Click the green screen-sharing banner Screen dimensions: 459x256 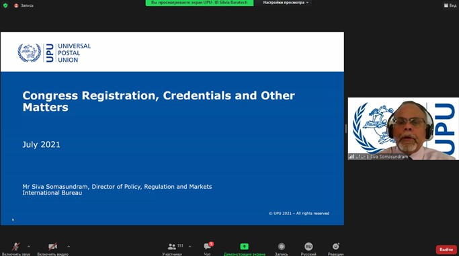pyautogui.click(x=200, y=3)
